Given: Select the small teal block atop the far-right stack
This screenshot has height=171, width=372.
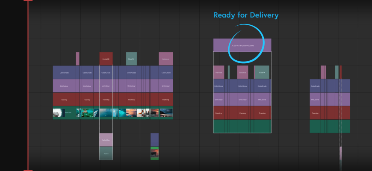Looking at the screenshot, I should click(337, 72).
